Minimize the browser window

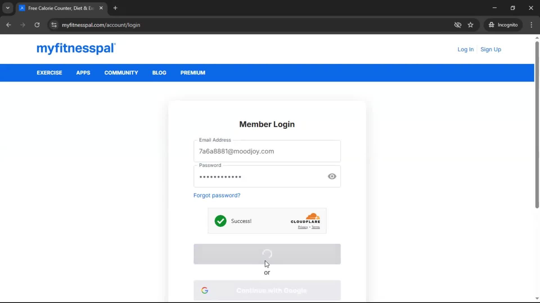pos(494,8)
